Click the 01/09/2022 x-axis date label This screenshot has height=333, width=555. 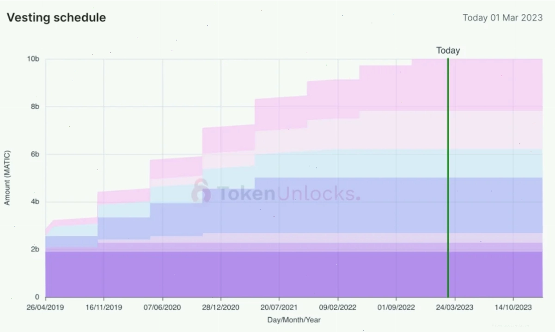[x=396, y=307]
